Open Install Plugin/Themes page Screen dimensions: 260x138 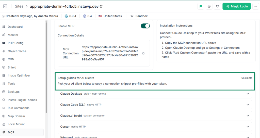click(22, 100)
